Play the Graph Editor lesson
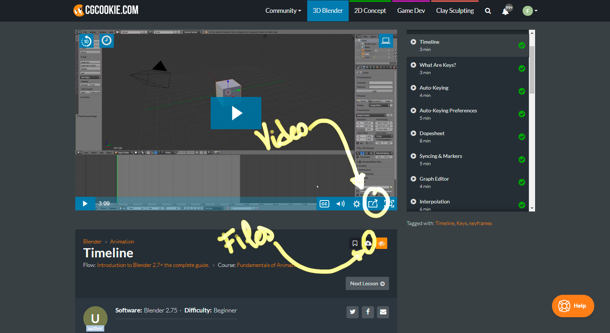610x333 pixels. [x=413, y=179]
